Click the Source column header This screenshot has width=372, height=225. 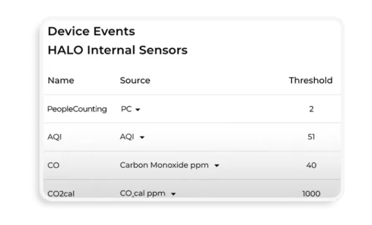point(135,81)
